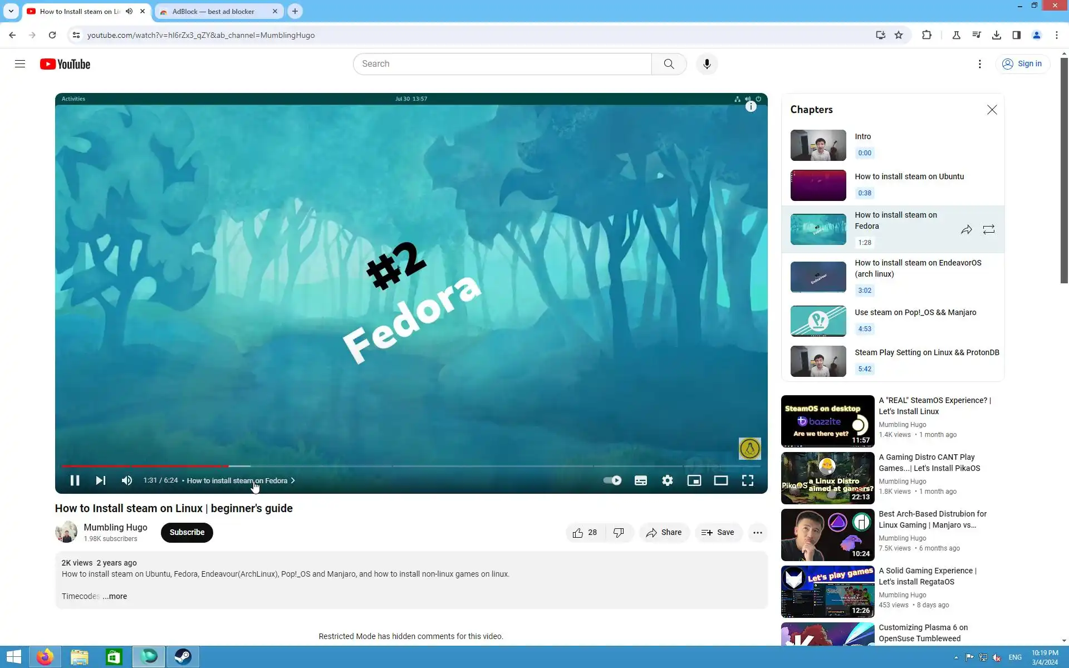This screenshot has height=668, width=1069.
Task: Toggle subtitles/closed captions
Action: point(640,480)
